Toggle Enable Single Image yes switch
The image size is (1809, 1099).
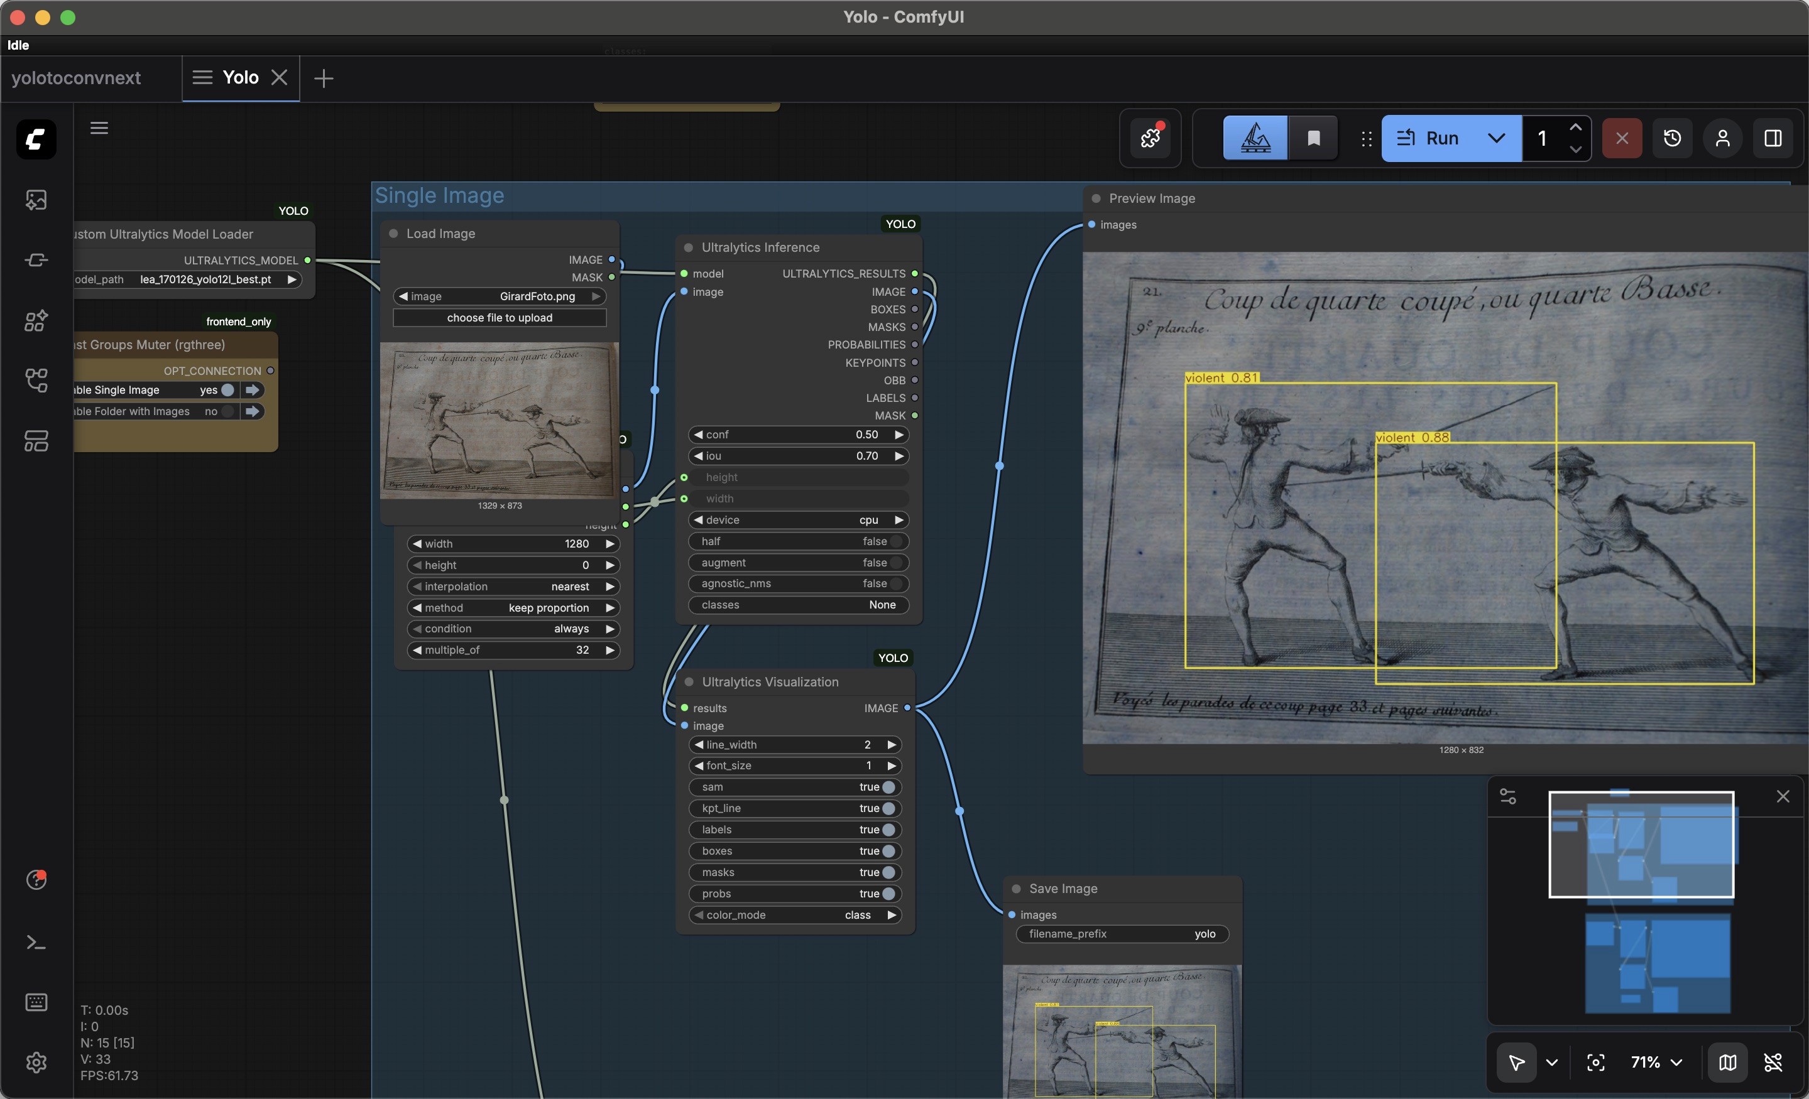(x=227, y=390)
